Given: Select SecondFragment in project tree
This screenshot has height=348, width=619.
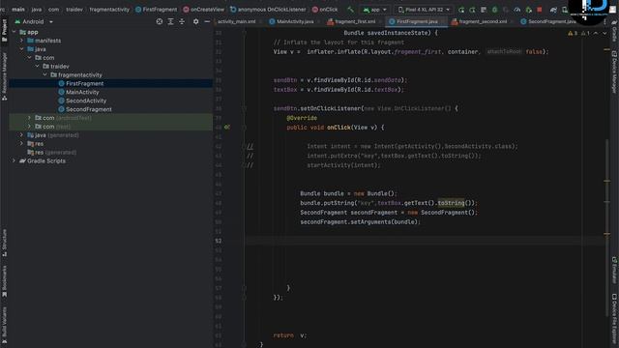Looking at the screenshot, I should [88, 109].
